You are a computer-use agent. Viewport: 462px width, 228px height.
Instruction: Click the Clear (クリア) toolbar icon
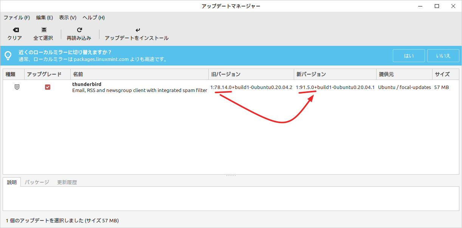coord(15,30)
